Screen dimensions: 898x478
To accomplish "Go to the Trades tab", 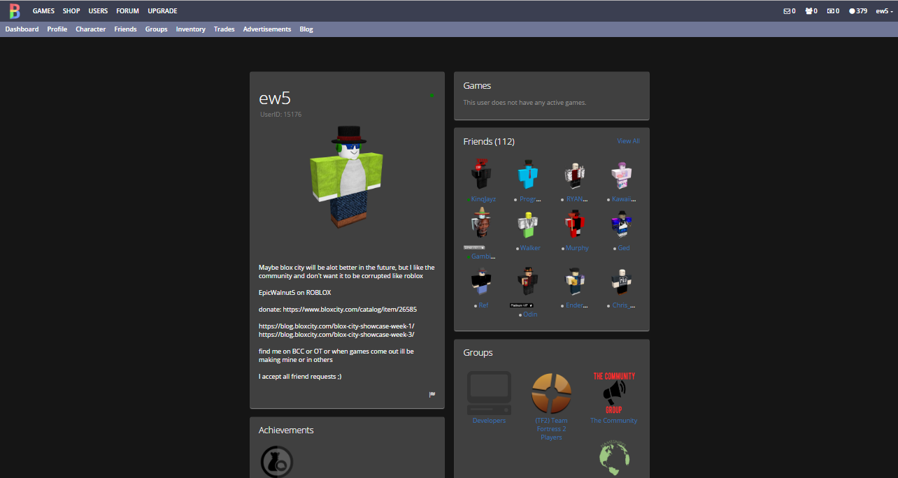I will click(224, 29).
